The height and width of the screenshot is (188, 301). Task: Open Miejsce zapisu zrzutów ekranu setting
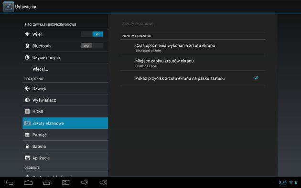pos(193,63)
